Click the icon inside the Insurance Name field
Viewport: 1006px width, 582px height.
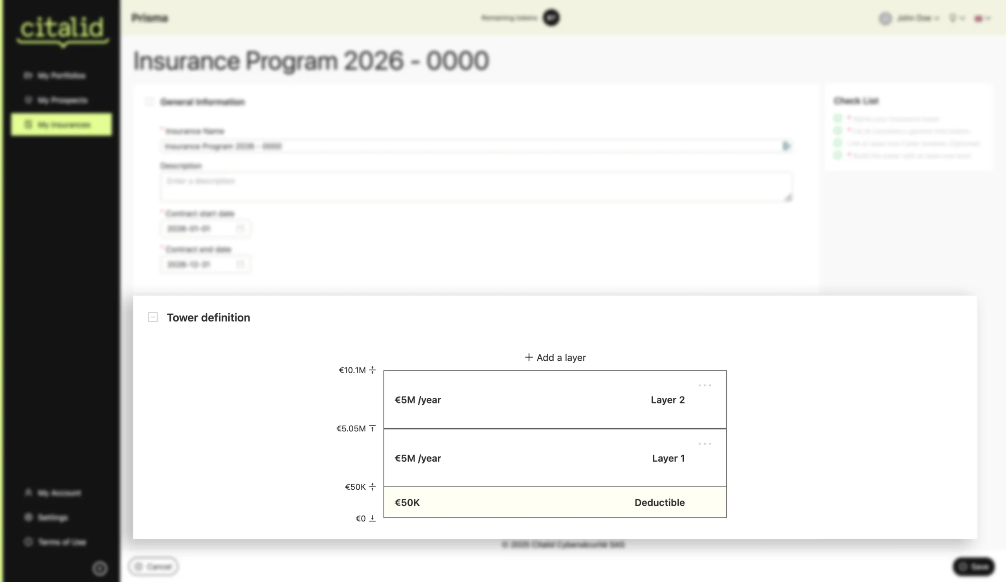point(786,146)
